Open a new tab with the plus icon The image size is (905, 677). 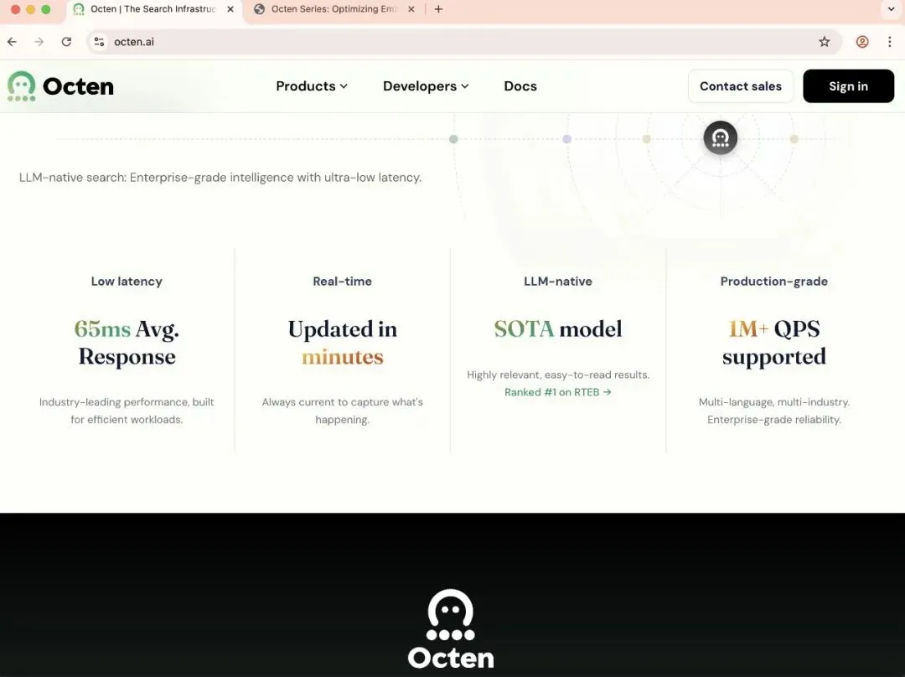tap(438, 9)
